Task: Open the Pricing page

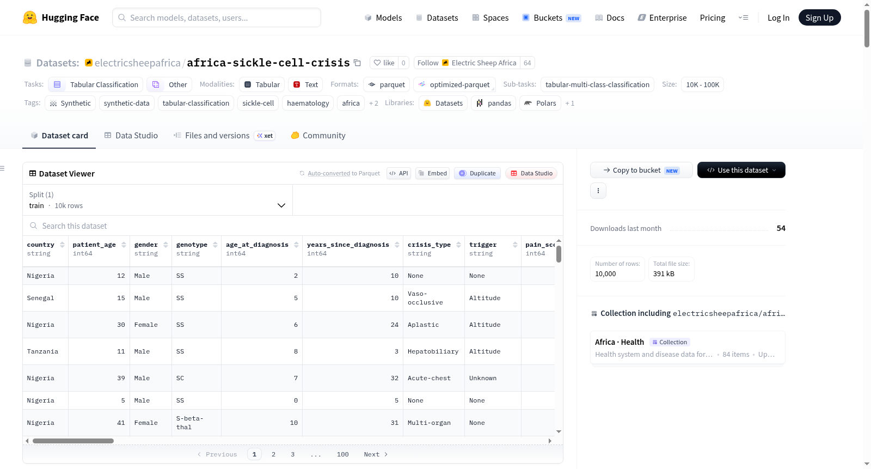Action: [x=713, y=17]
